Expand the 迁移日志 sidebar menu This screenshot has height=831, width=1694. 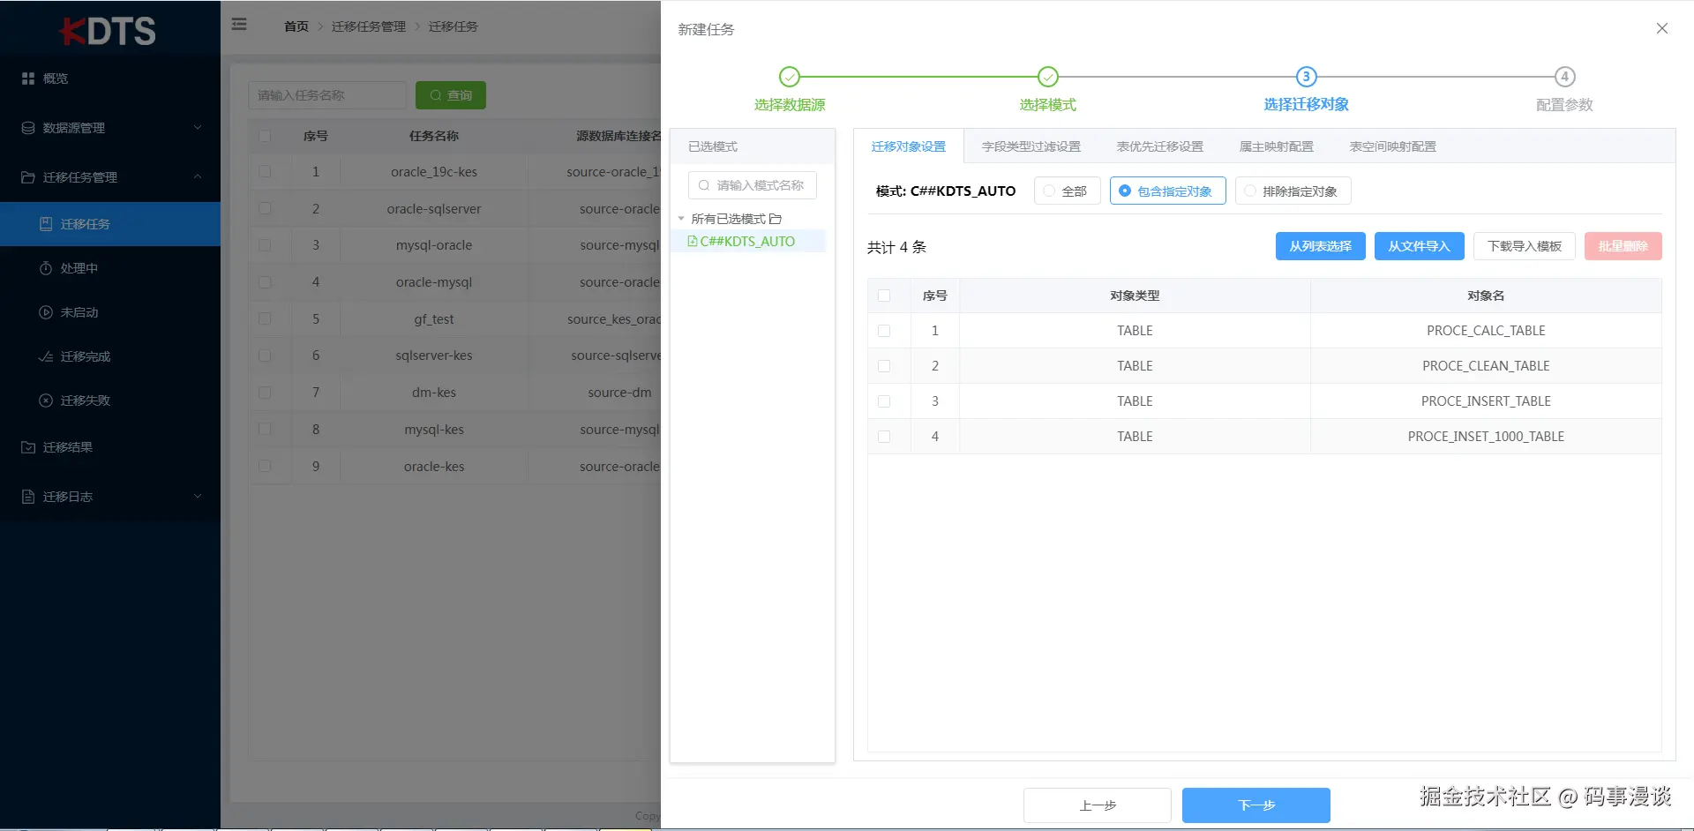pos(109,497)
